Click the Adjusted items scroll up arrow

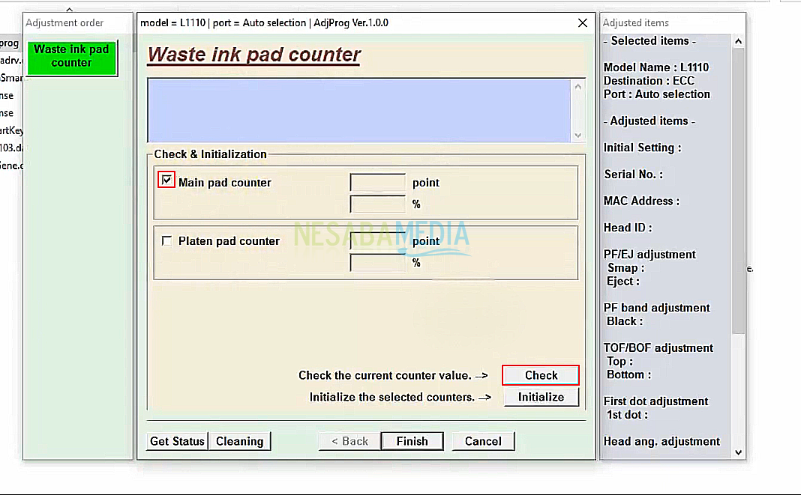(738, 42)
